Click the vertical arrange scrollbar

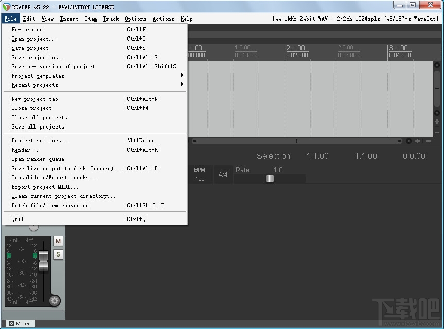(437, 88)
